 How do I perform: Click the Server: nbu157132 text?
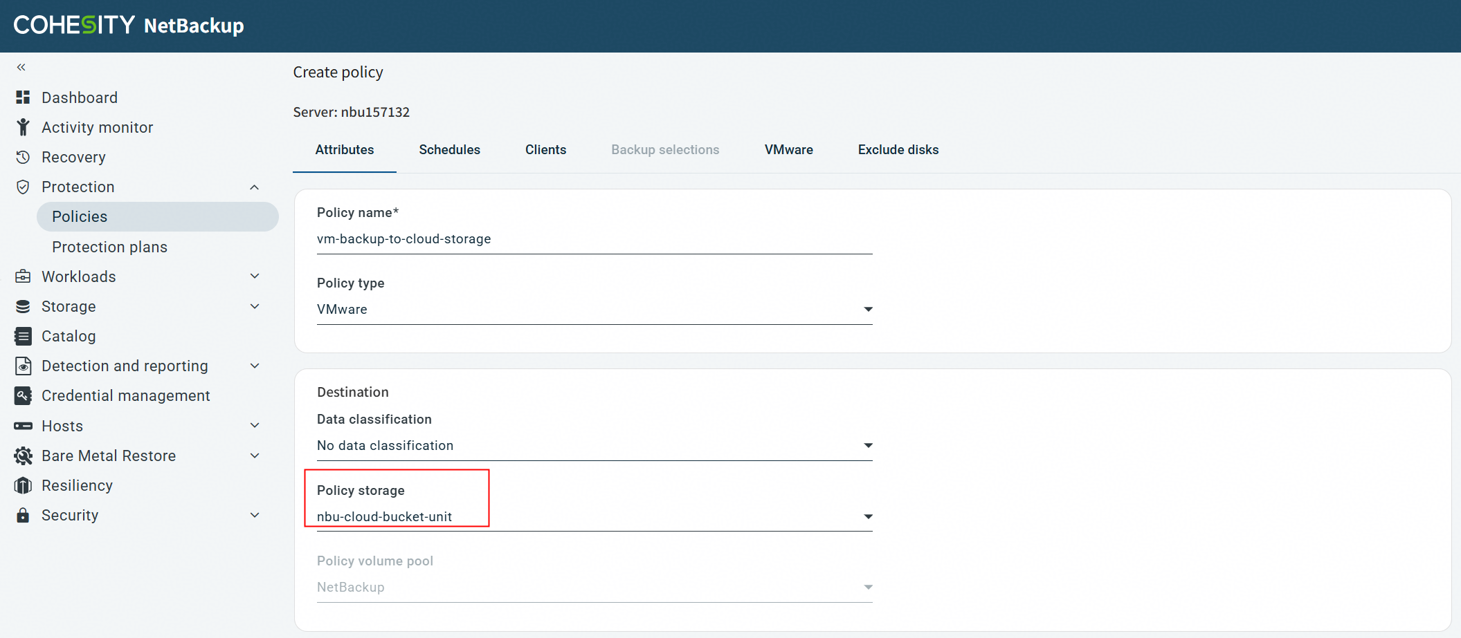pos(352,112)
